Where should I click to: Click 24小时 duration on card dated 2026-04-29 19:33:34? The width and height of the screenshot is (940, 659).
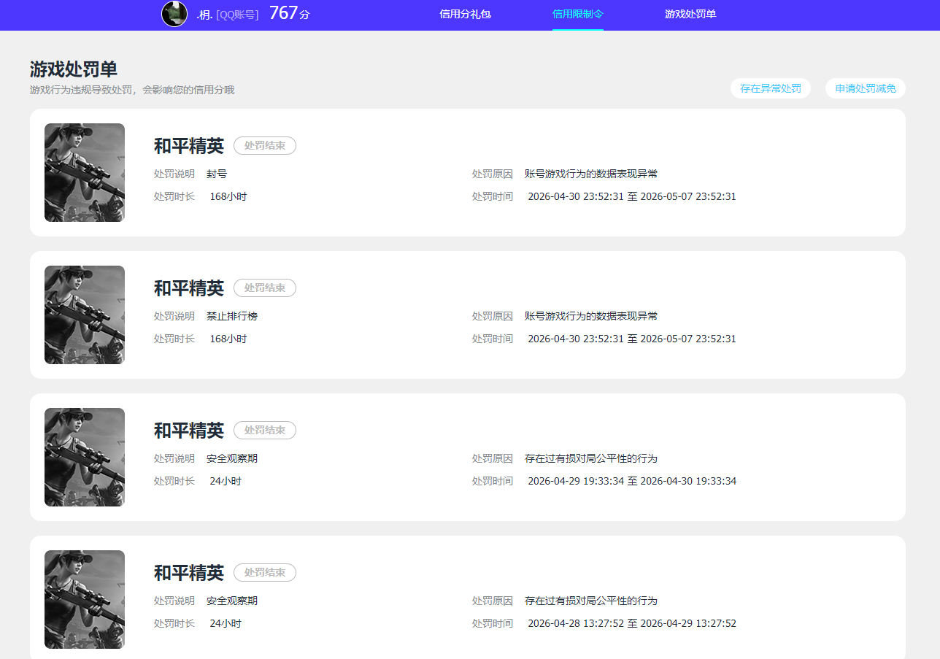pyautogui.click(x=226, y=481)
